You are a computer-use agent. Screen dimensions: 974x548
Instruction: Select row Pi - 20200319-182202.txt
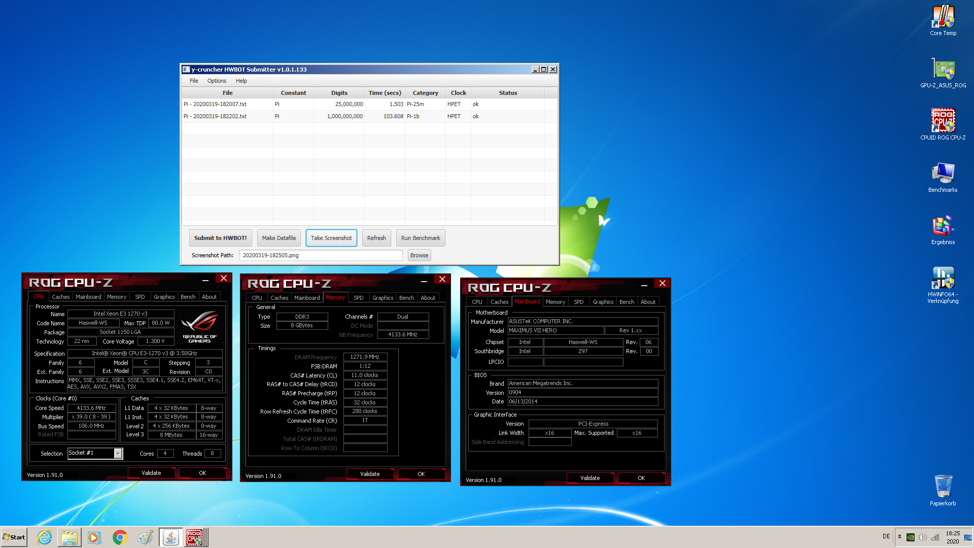pyautogui.click(x=369, y=116)
